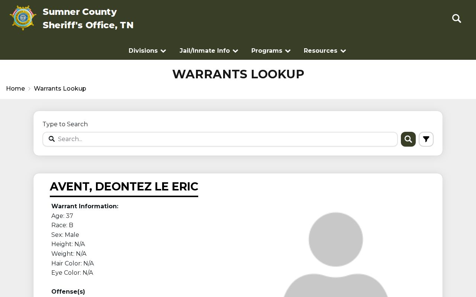Click the magnifier icon inside search field
This screenshot has width=476, height=297.
tap(52, 139)
